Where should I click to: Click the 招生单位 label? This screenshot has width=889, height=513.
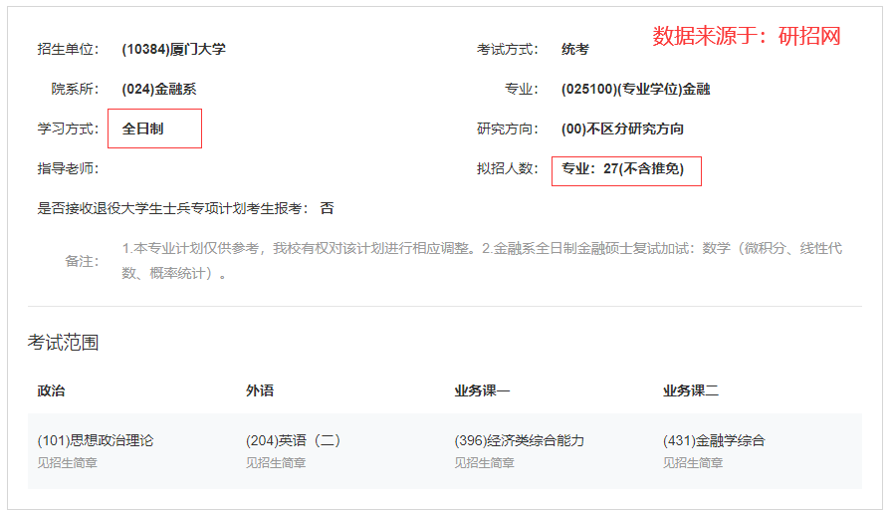pos(68,50)
